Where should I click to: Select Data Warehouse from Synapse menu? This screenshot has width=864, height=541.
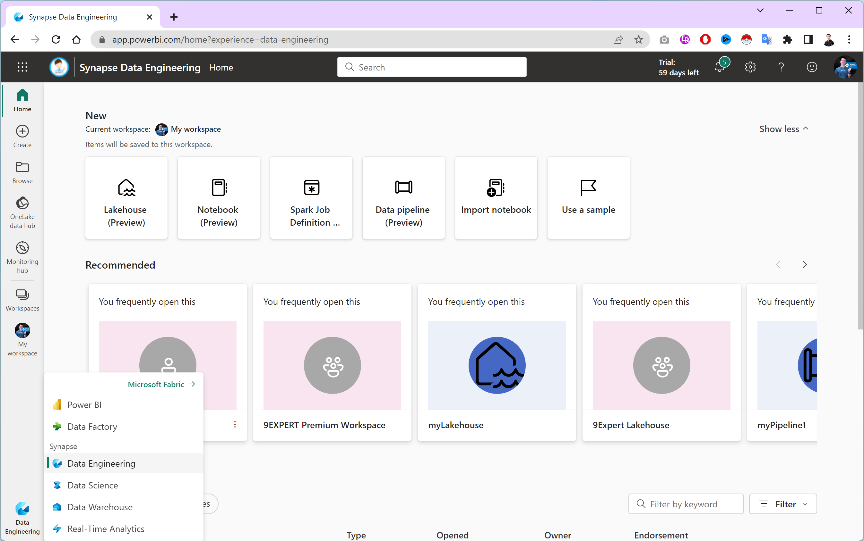pyautogui.click(x=99, y=507)
